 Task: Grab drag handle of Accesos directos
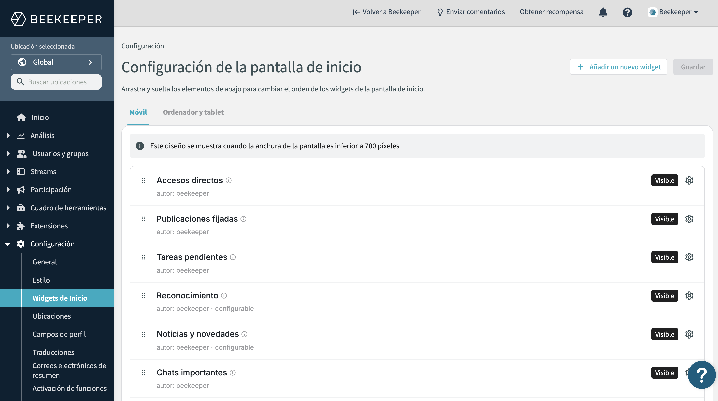[x=143, y=180]
